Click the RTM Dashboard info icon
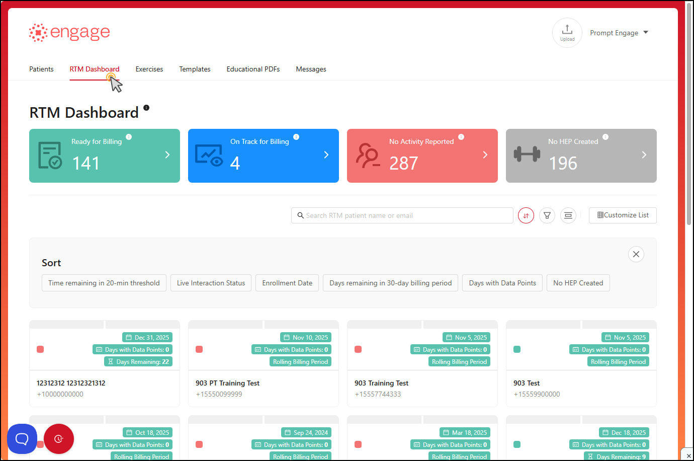This screenshot has width=694, height=461. [146, 108]
